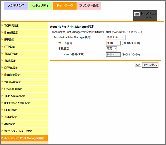Click the disabled SSL port field 30084
Image resolution: width=166 pixels, height=145 pixels.
(x=113, y=55)
